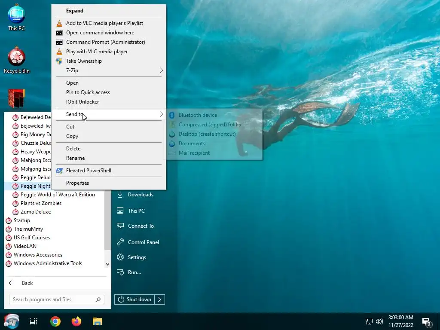Select the red folder desktop icon
Screen dimensions: 440x330
pos(16,98)
